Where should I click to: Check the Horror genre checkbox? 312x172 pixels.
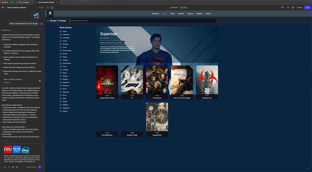61,67
